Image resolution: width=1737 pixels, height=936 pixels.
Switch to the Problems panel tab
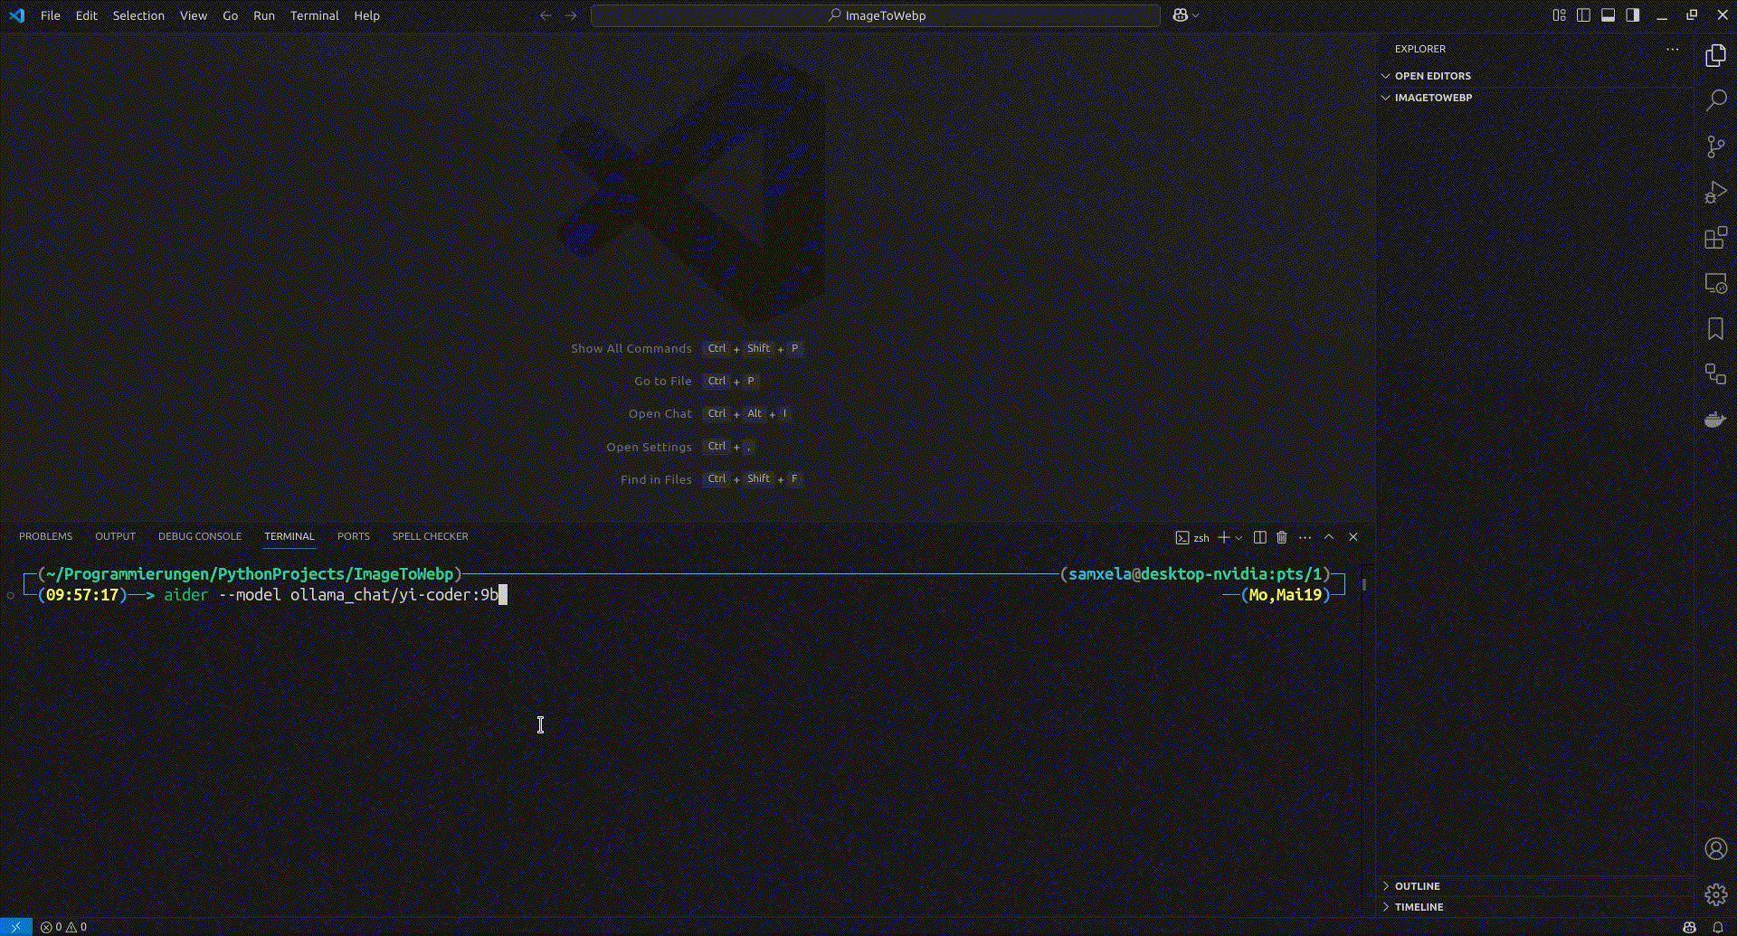pos(45,536)
